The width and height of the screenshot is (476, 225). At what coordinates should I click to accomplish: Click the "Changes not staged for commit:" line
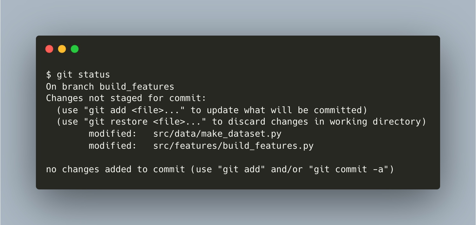coord(126,98)
